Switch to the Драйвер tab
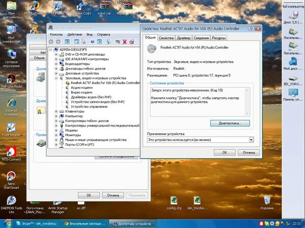The height and width of the screenshot is (228, 305). 184,38
